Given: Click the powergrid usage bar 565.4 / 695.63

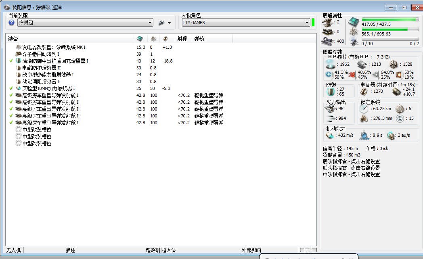Looking at the screenshot, I should click(x=390, y=29).
